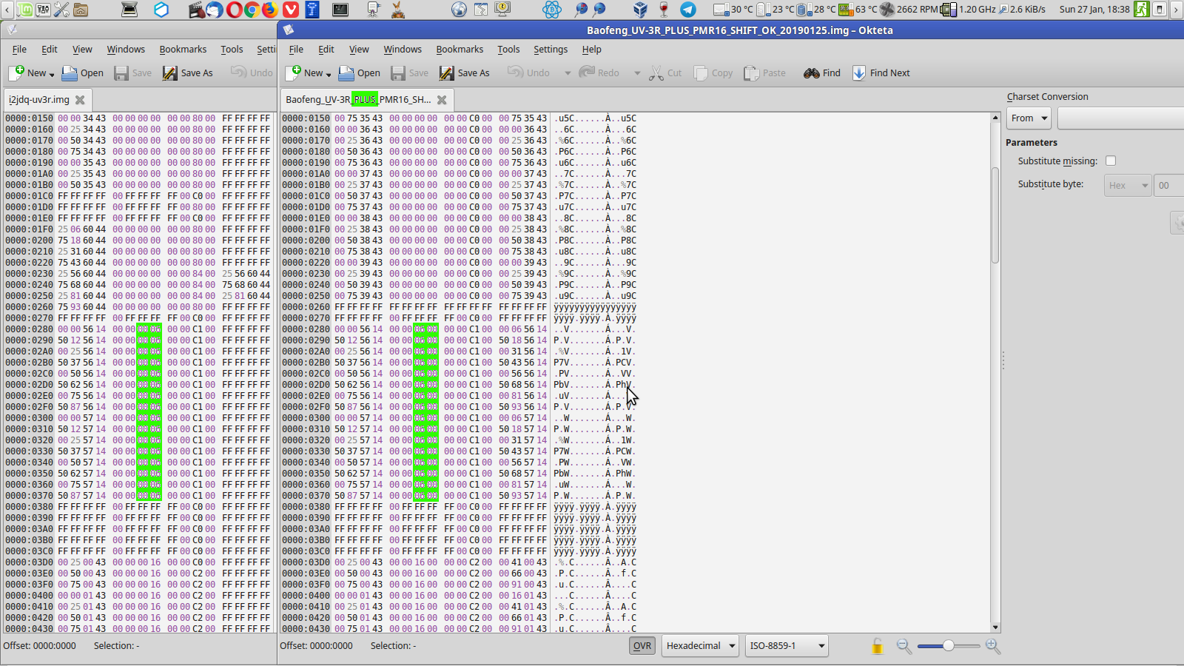Open Tools menu in the left window

click(x=232, y=49)
